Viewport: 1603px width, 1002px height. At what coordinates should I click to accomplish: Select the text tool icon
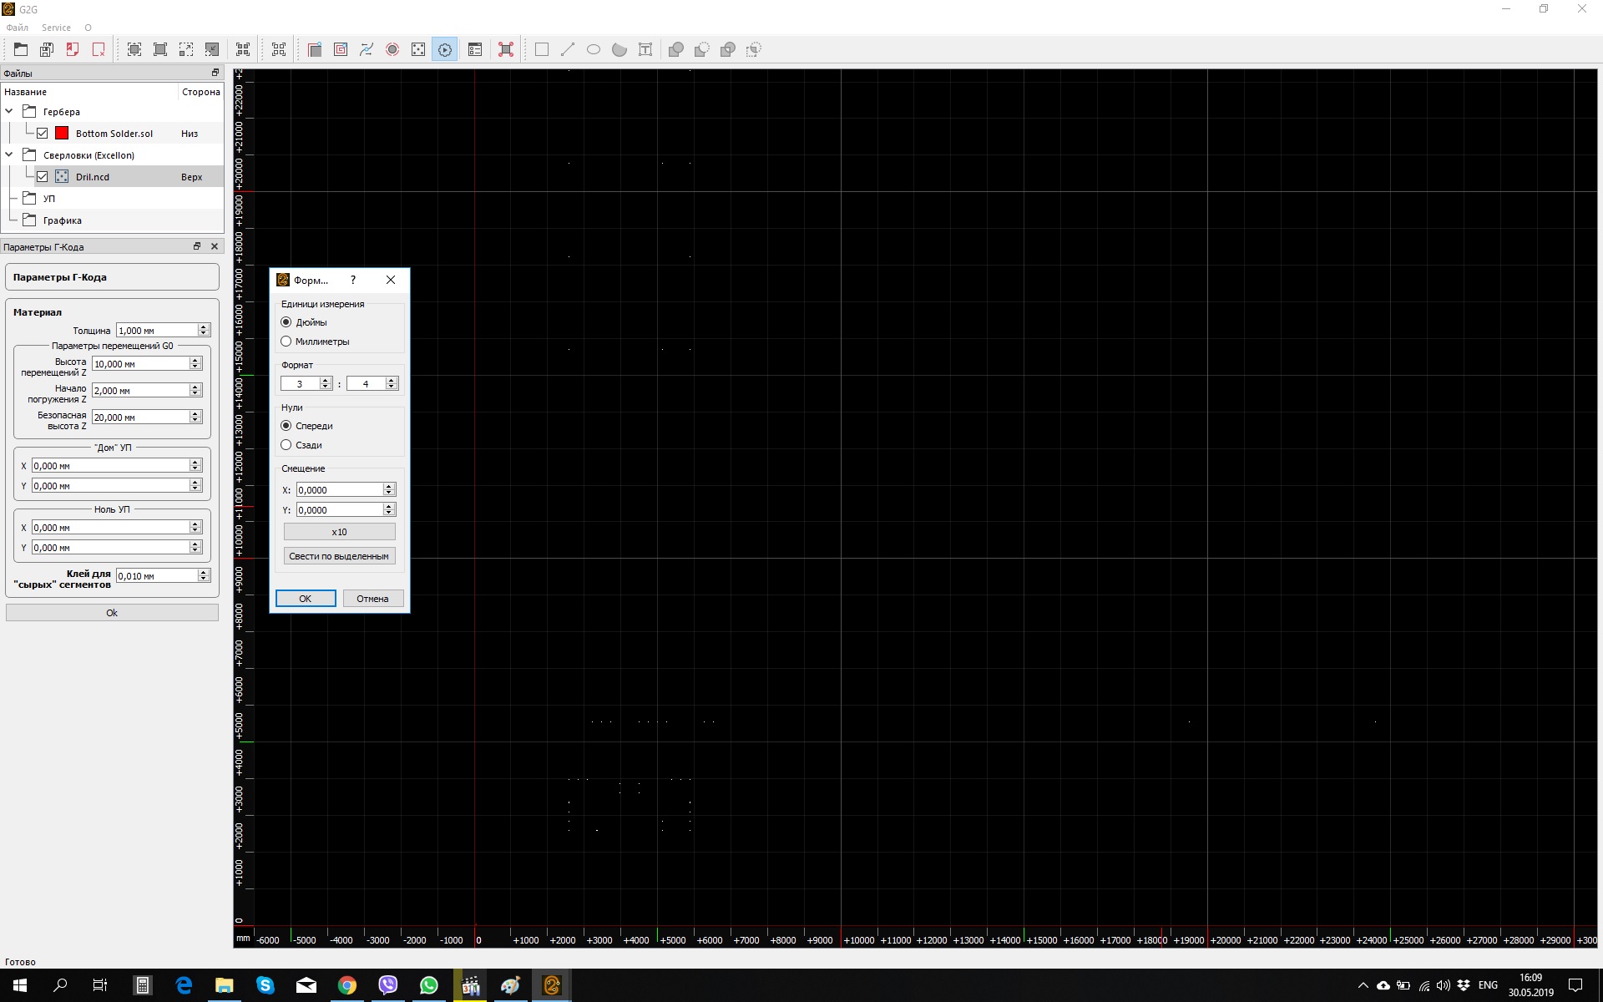point(645,49)
